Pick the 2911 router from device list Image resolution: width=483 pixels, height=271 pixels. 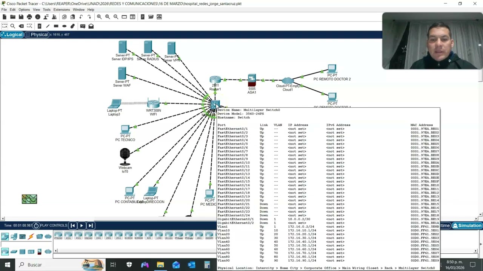(x=118, y=236)
